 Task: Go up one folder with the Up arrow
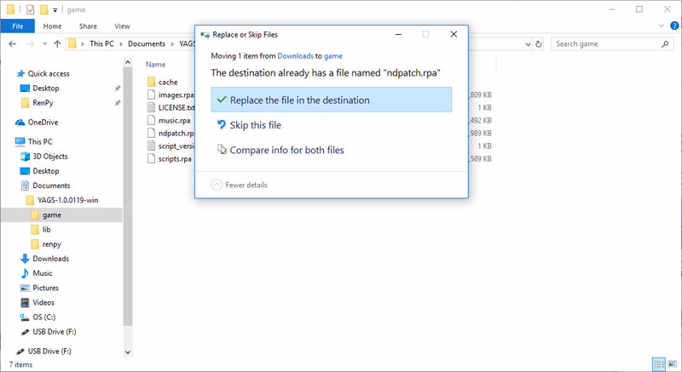[57, 43]
